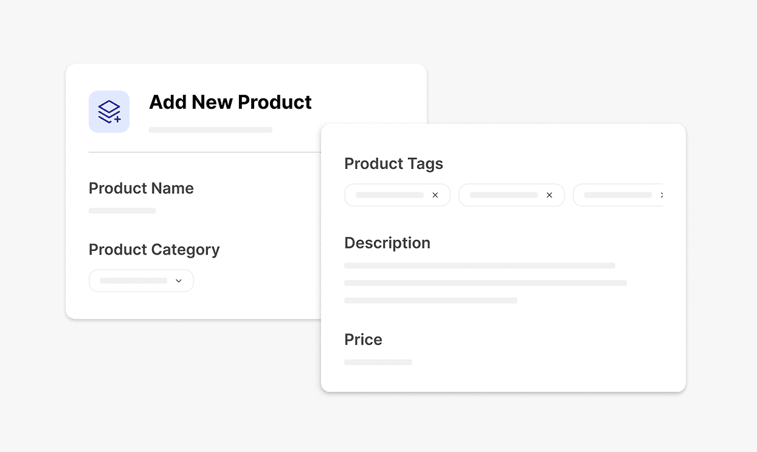Click the Price label

[363, 340]
